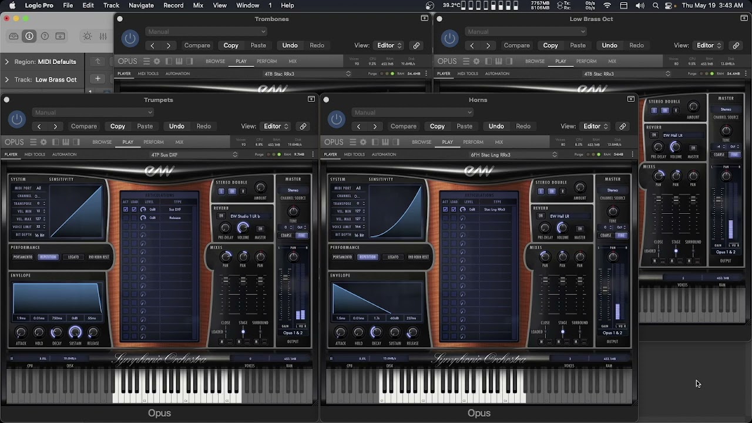Viewport: 752px width, 423px height.
Task: Show the keyboard panel icon in Horns Opus
Action: point(385,142)
